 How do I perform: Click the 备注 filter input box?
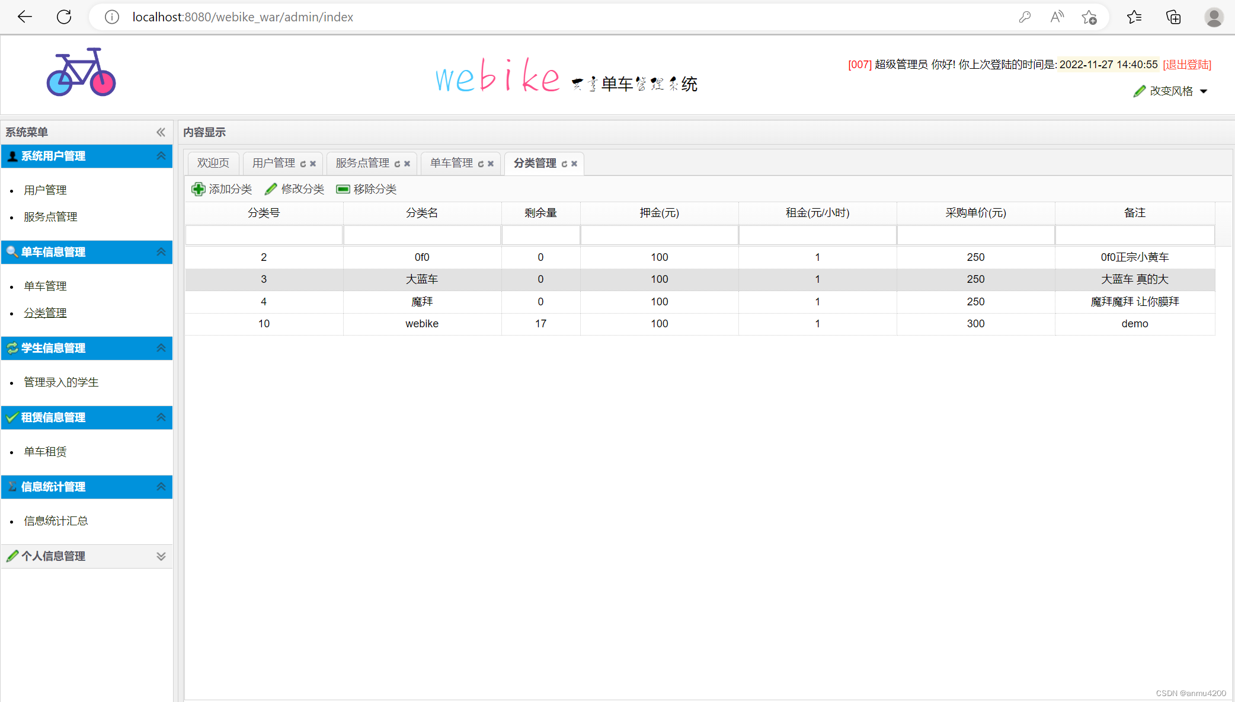(1135, 235)
